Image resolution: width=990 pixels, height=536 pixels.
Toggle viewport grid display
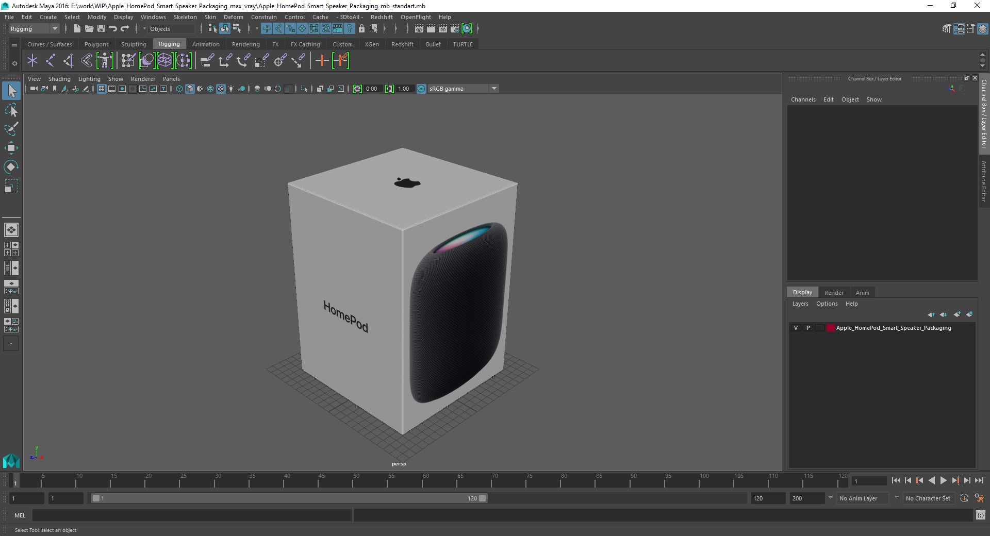(x=102, y=89)
